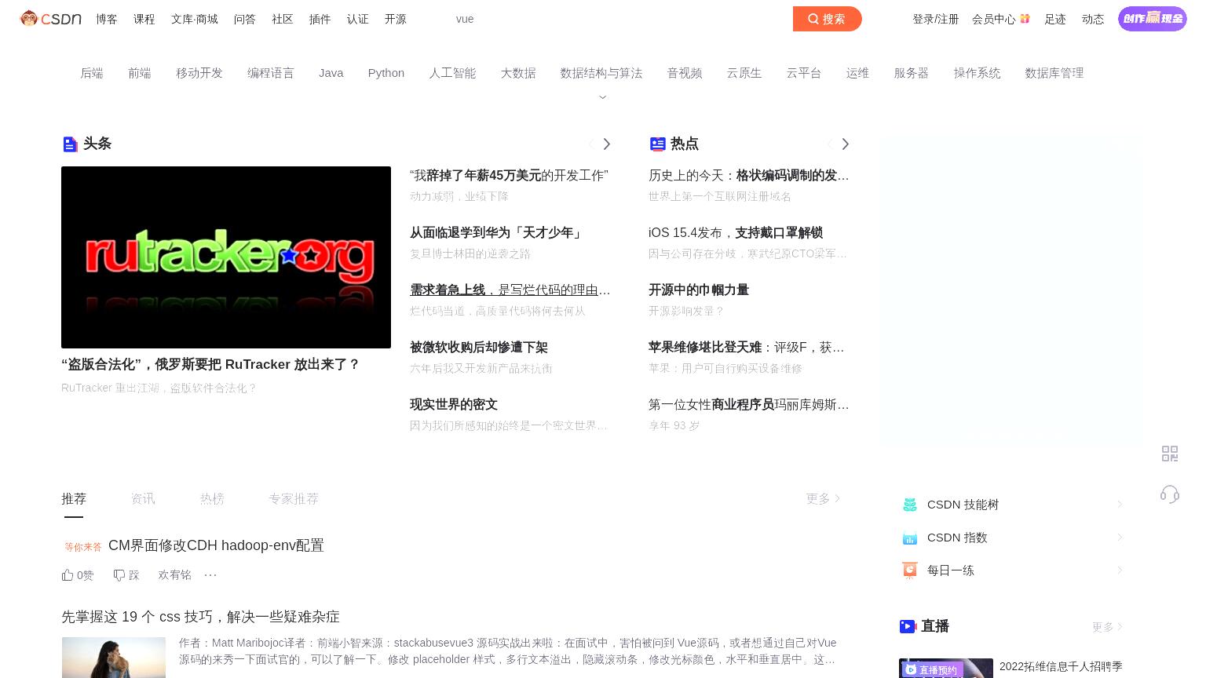
Task: Go to next 头条 slide arrow
Action: pyautogui.click(x=606, y=144)
